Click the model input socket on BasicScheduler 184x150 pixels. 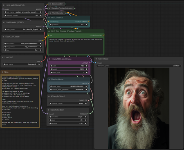pos(48,114)
